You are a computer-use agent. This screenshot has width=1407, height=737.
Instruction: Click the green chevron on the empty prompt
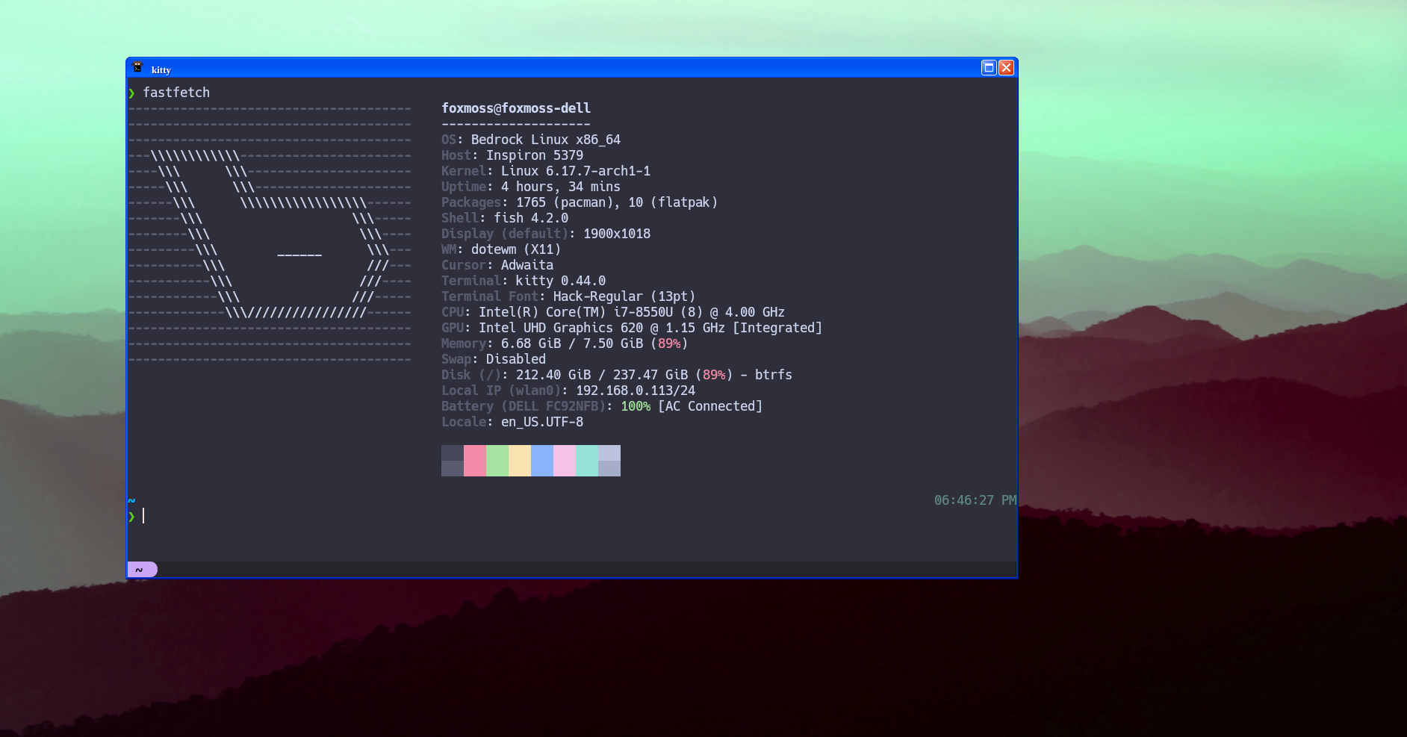[x=132, y=517]
